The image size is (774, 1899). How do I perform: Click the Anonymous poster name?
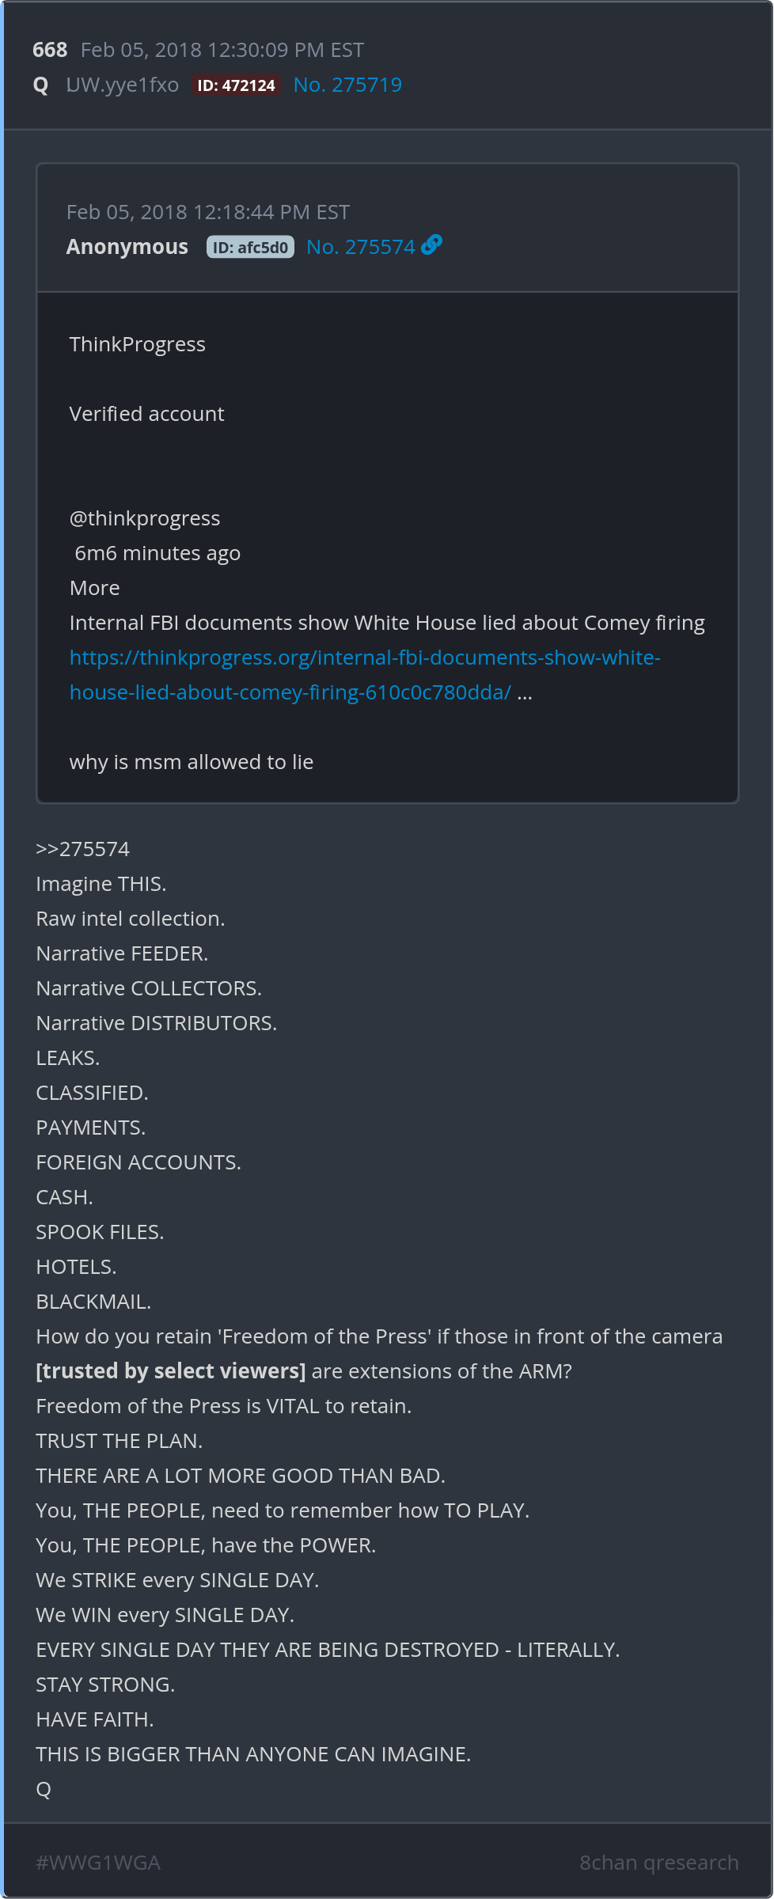click(127, 247)
